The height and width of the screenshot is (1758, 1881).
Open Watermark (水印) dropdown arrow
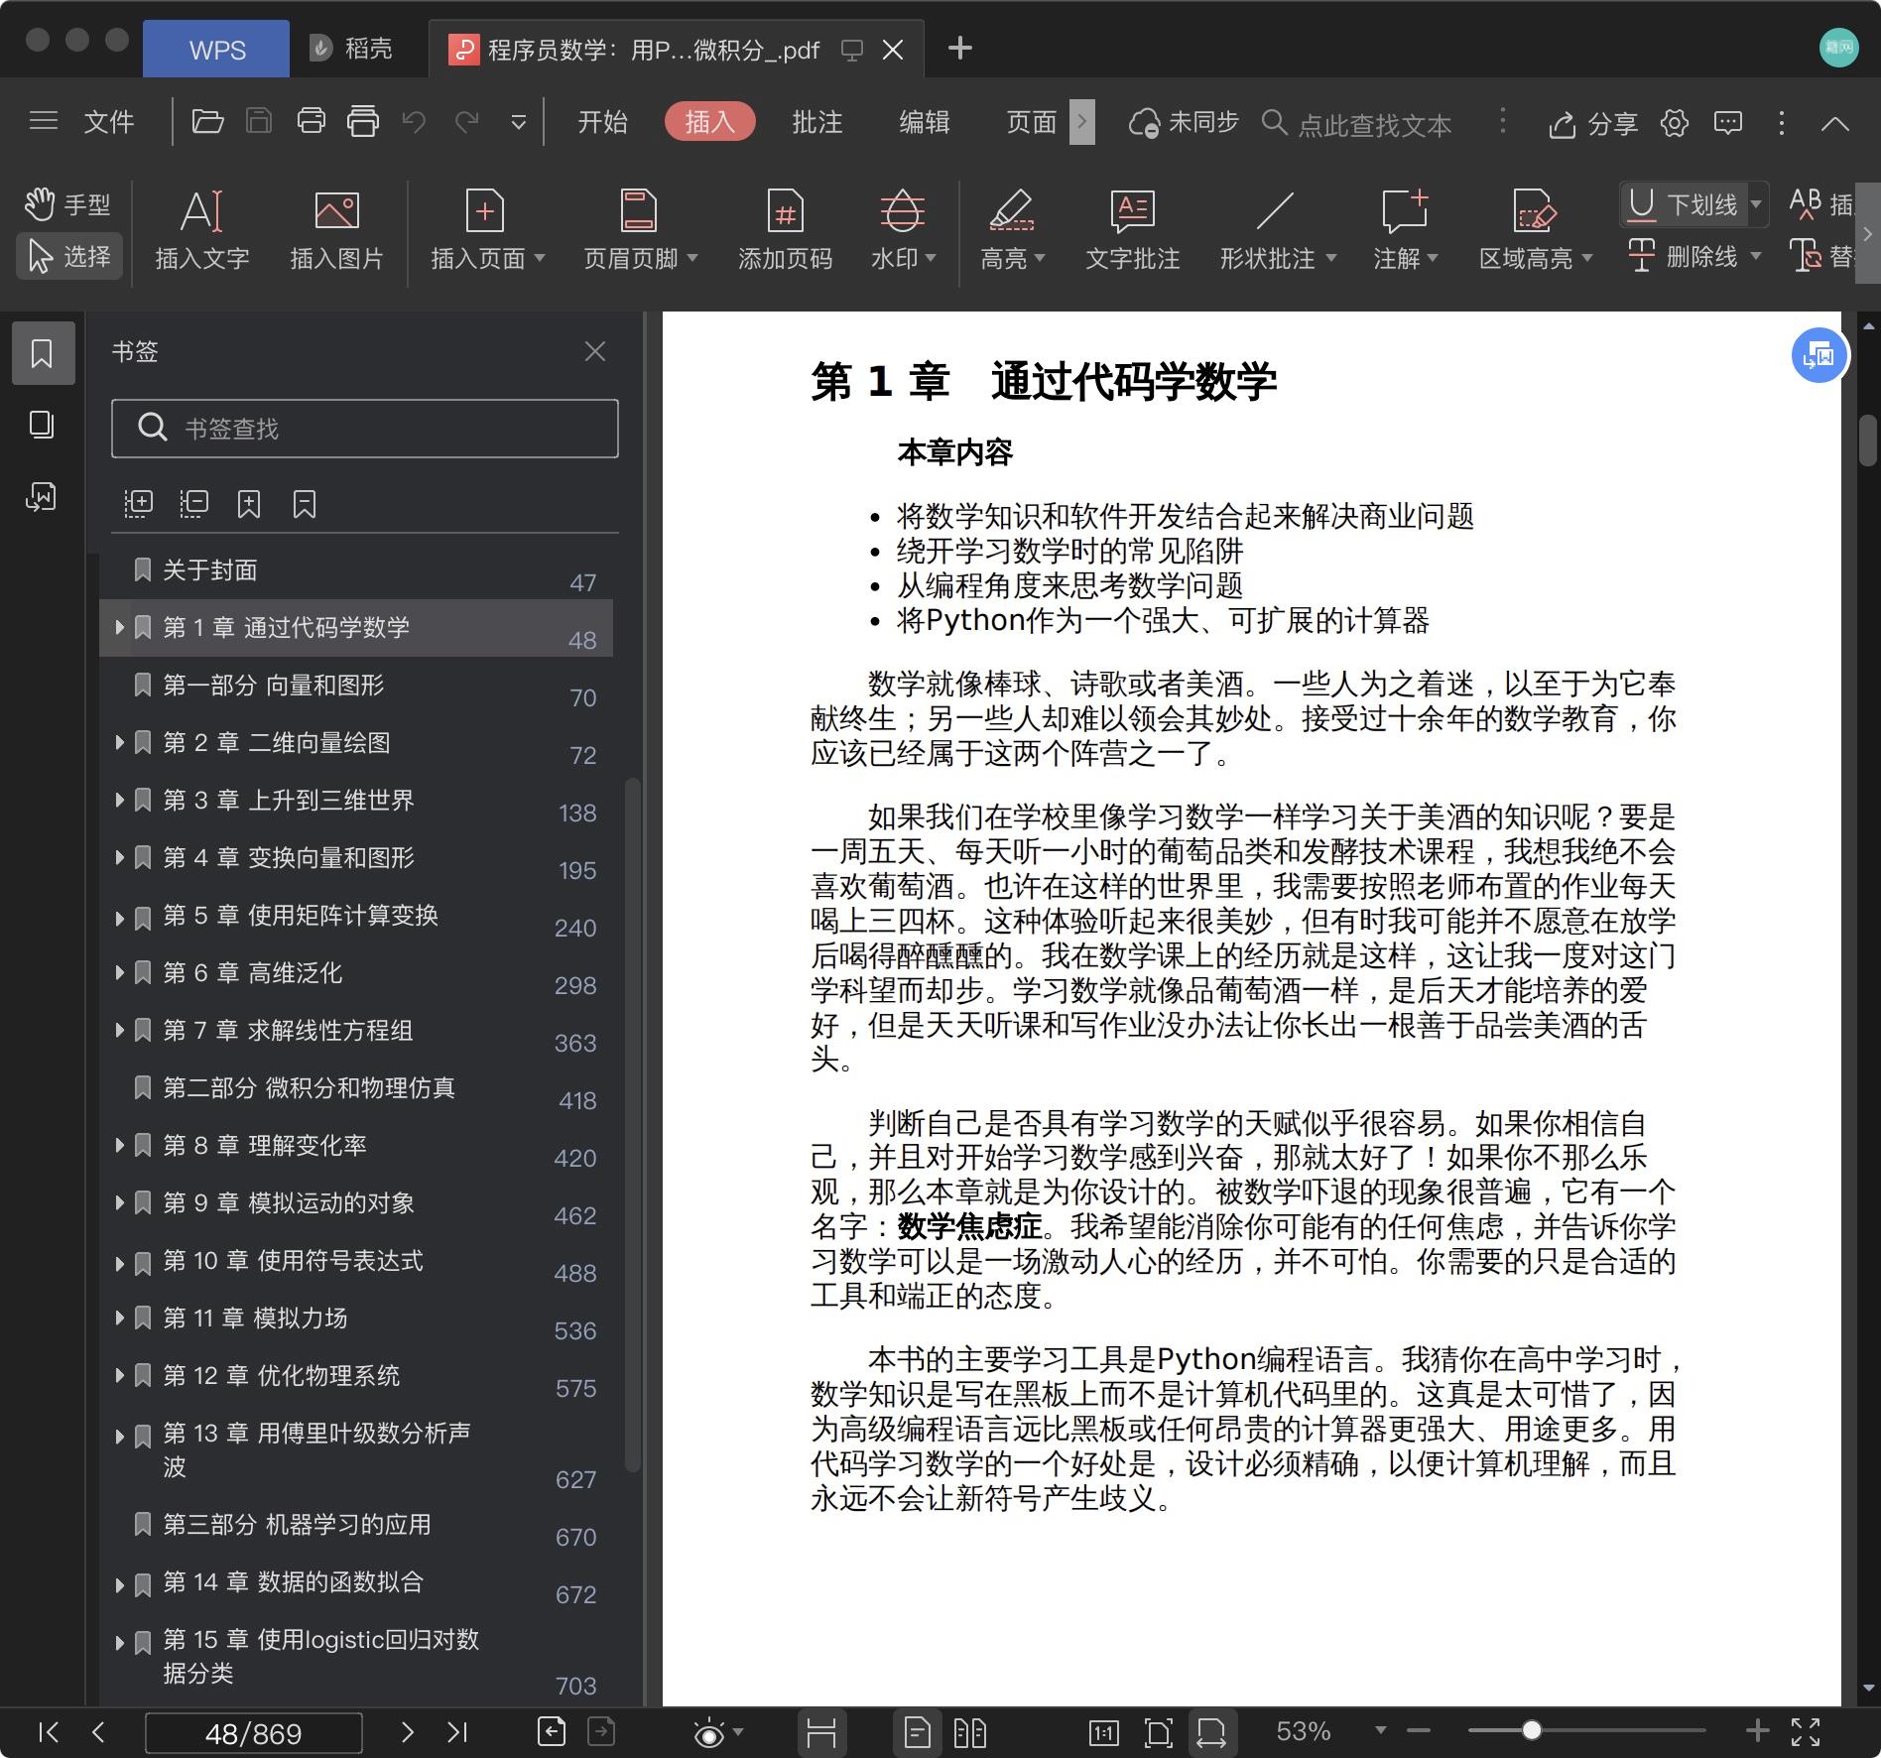931,258
